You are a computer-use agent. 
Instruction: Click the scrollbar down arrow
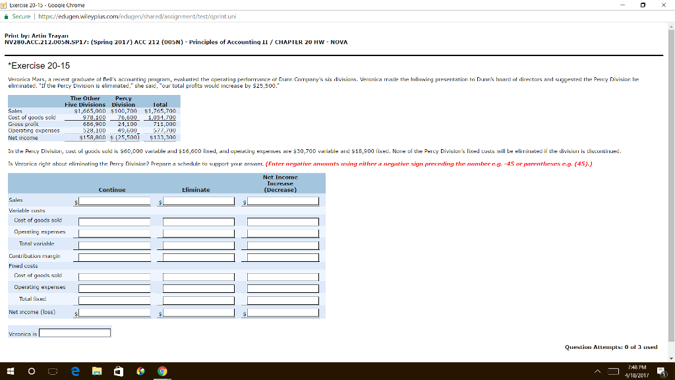coord(671,357)
